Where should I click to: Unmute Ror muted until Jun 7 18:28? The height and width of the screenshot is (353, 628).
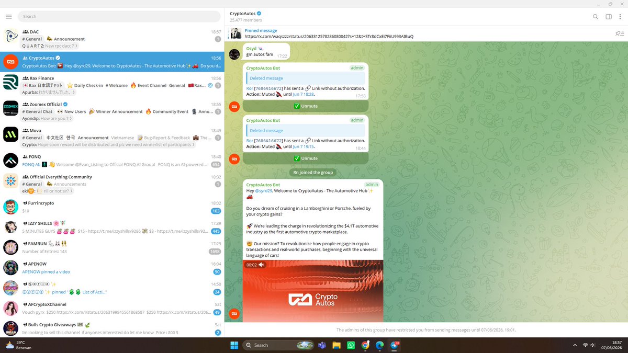[306, 106]
